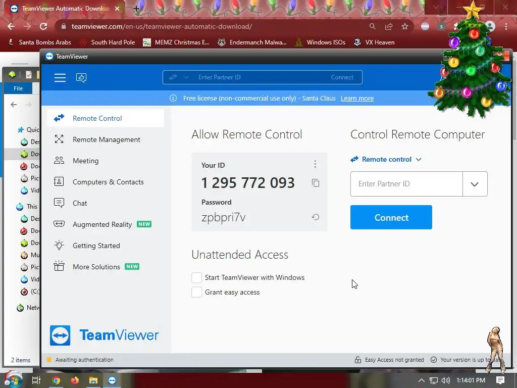Open Getting Started section

point(106,246)
